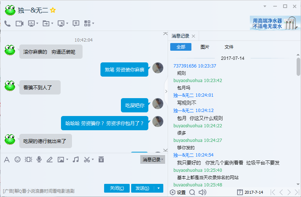Select the 消息记录 tab label
Viewport: 301px width, 197px height.
point(180,36)
